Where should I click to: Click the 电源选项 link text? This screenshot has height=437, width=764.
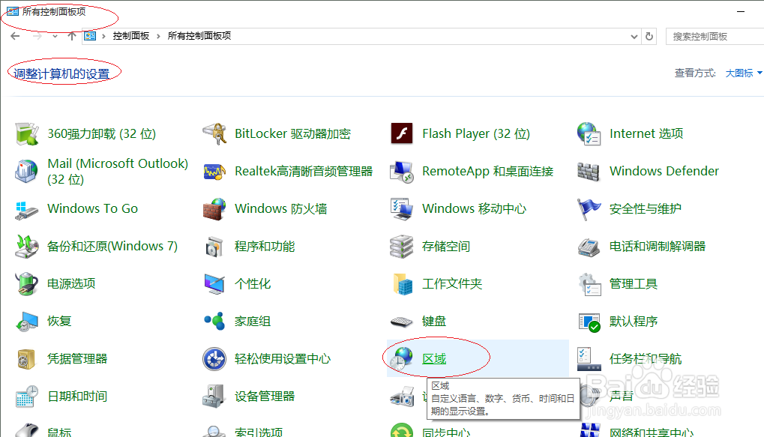[71, 284]
